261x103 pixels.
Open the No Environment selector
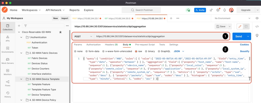tap(232, 18)
